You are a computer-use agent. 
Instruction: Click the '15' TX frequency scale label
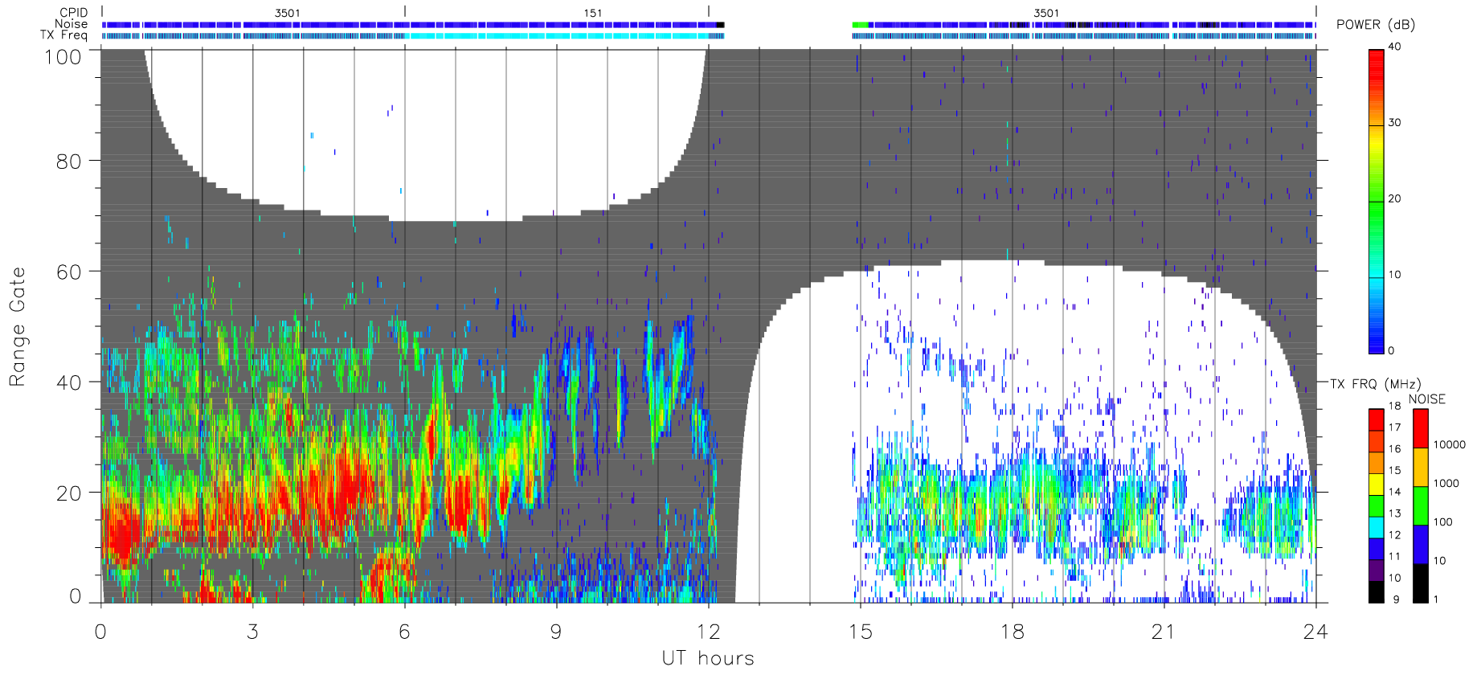click(1394, 470)
